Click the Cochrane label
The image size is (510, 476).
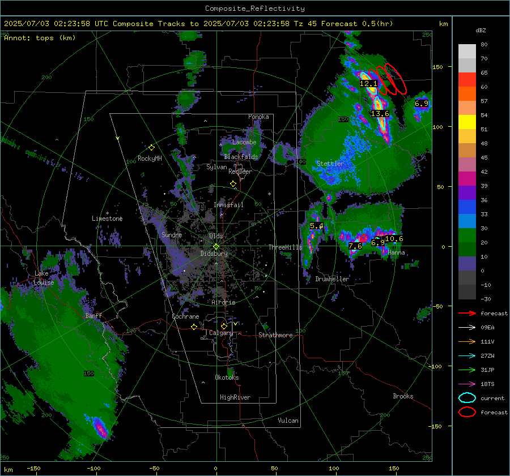pos(185,316)
